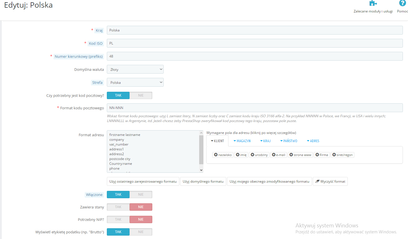
Task: Switch to the PAŃSTWO tab
Action: pyautogui.click(x=289, y=141)
